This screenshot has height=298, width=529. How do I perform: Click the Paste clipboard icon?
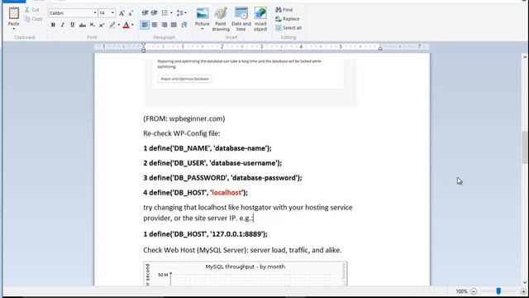click(x=13, y=13)
